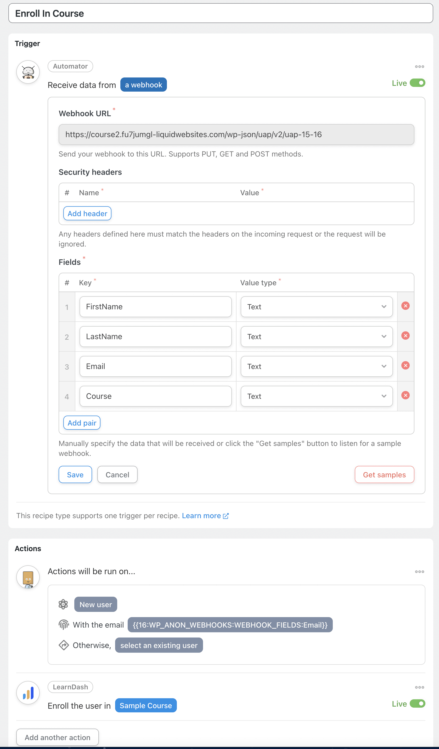439x749 pixels.
Task: Click the Automator robot trigger icon
Action: [x=28, y=72]
